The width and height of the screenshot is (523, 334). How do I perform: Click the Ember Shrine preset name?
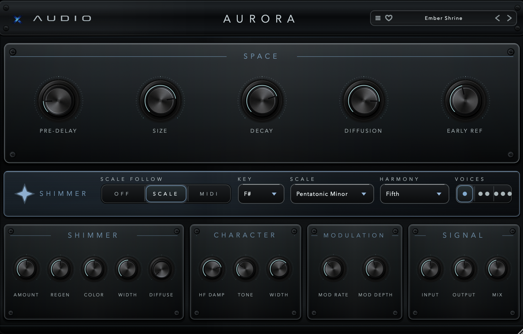tap(443, 18)
